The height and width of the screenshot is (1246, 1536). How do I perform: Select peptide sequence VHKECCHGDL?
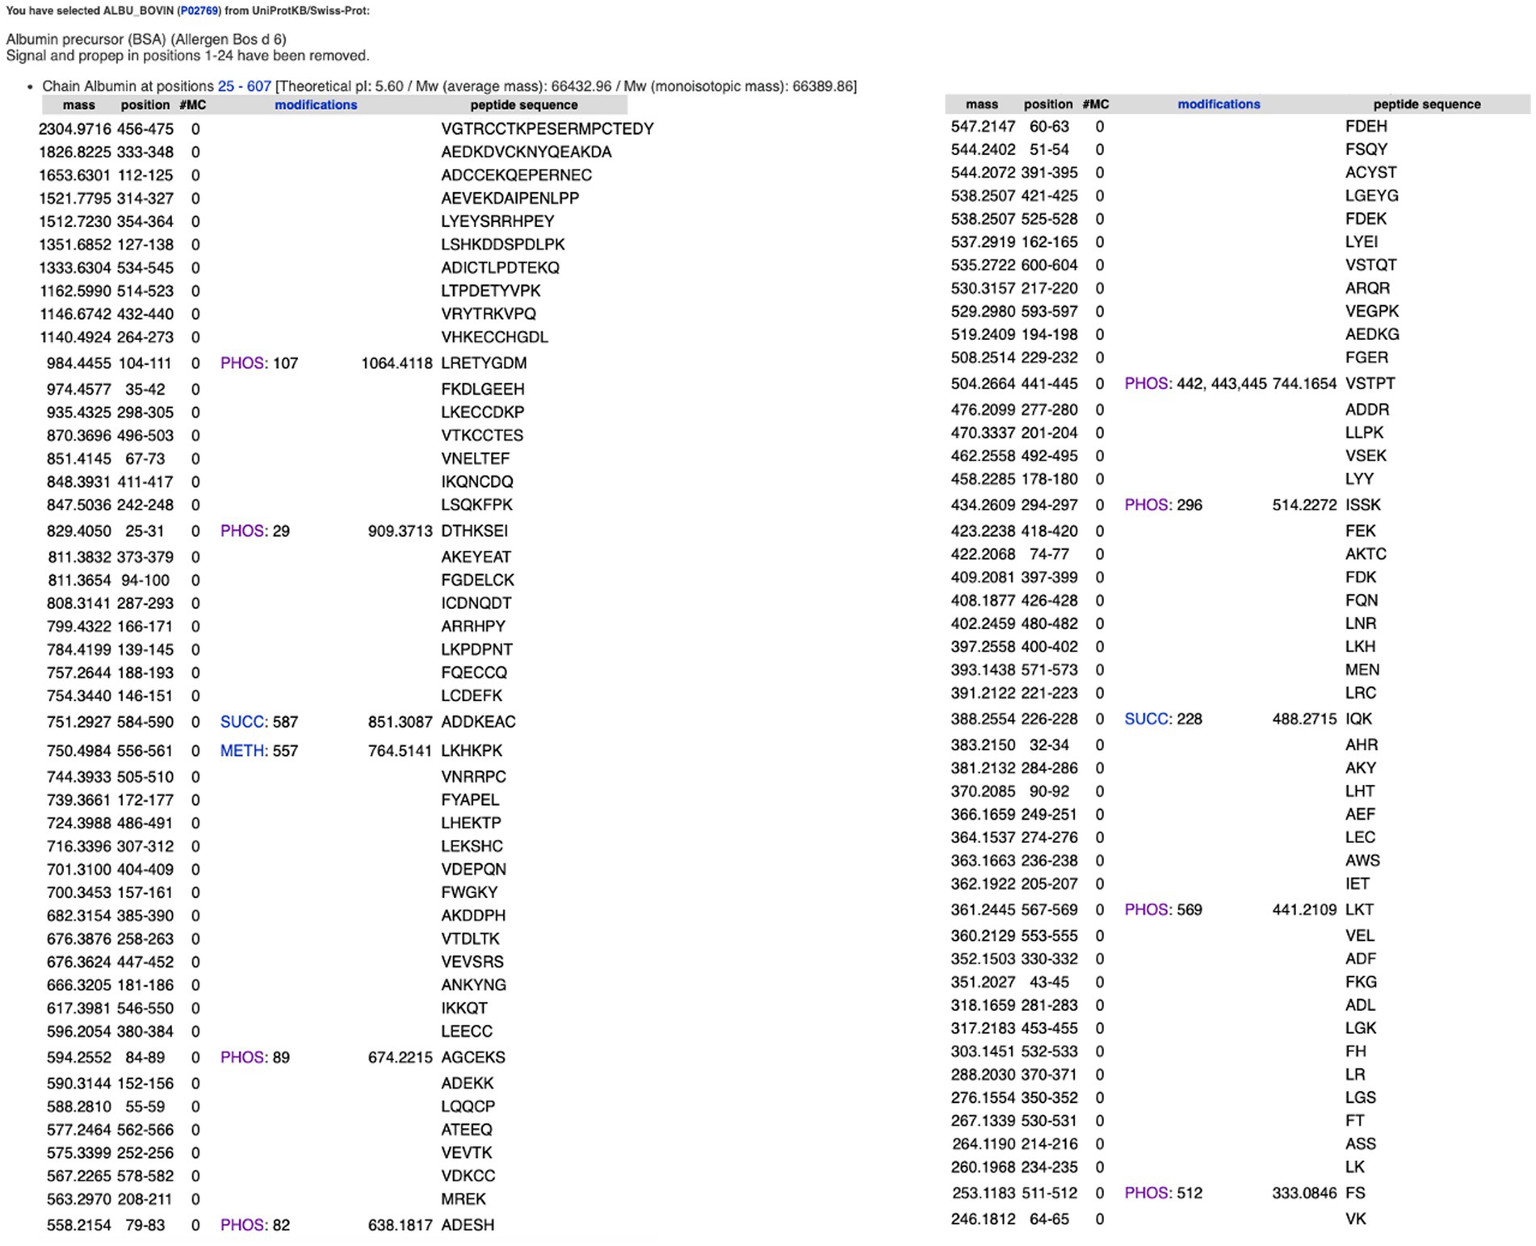(x=495, y=338)
